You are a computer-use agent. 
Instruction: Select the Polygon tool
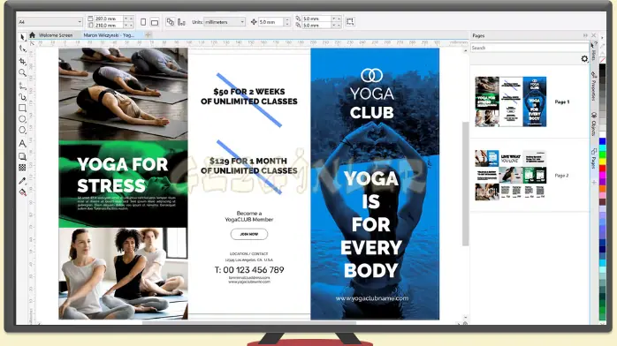click(x=22, y=131)
